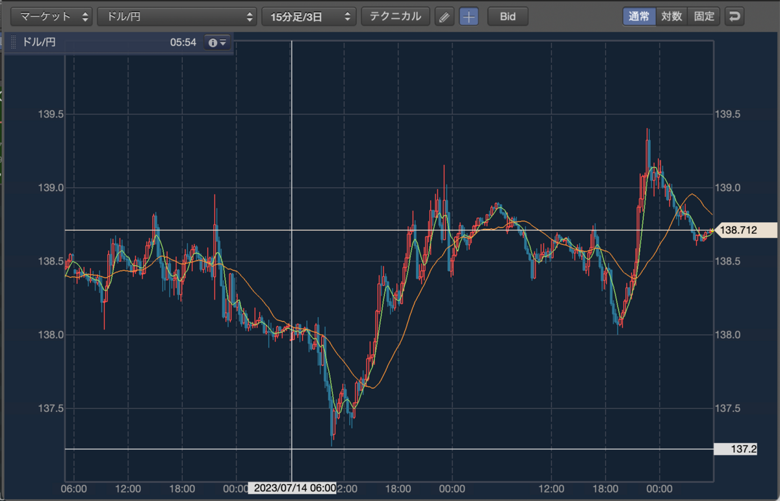Click the 2023/07/14 06:00 crosshair time label
This screenshot has width=780, height=501.
(292, 488)
